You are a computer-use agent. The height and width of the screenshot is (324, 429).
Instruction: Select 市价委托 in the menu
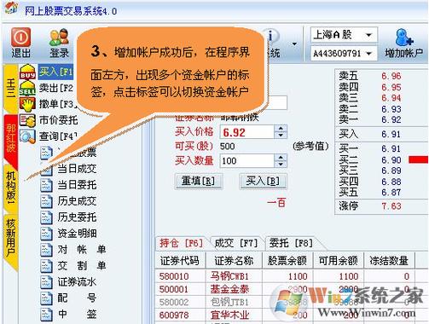point(58,120)
